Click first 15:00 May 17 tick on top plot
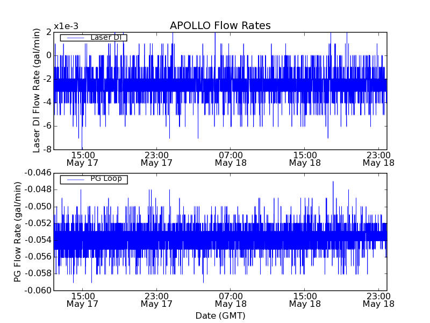The width and height of the screenshot is (430, 323). [x=82, y=158]
